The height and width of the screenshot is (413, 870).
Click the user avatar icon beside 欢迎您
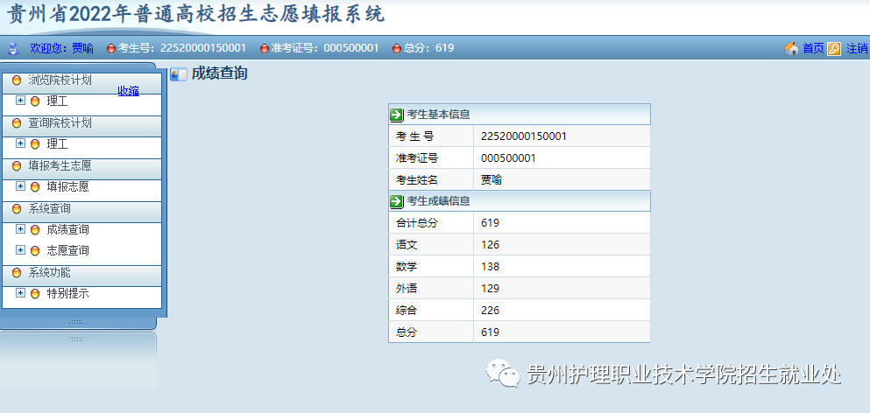[13, 48]
